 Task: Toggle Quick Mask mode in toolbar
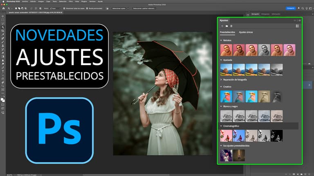(x=2, y=105)
